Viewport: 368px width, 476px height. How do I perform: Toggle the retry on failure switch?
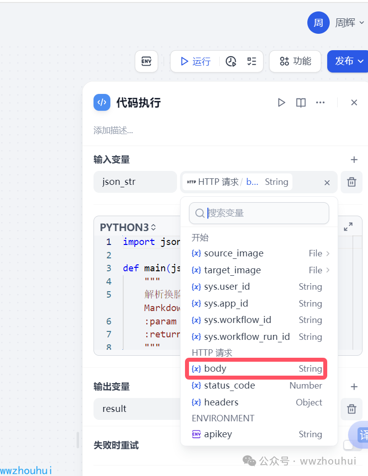click(x=348, y=445)
